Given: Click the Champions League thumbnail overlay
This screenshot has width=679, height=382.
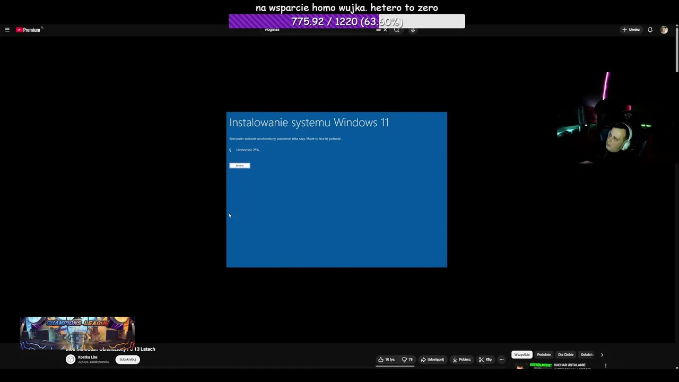Looking at the screenshot, I should [77, 333].
